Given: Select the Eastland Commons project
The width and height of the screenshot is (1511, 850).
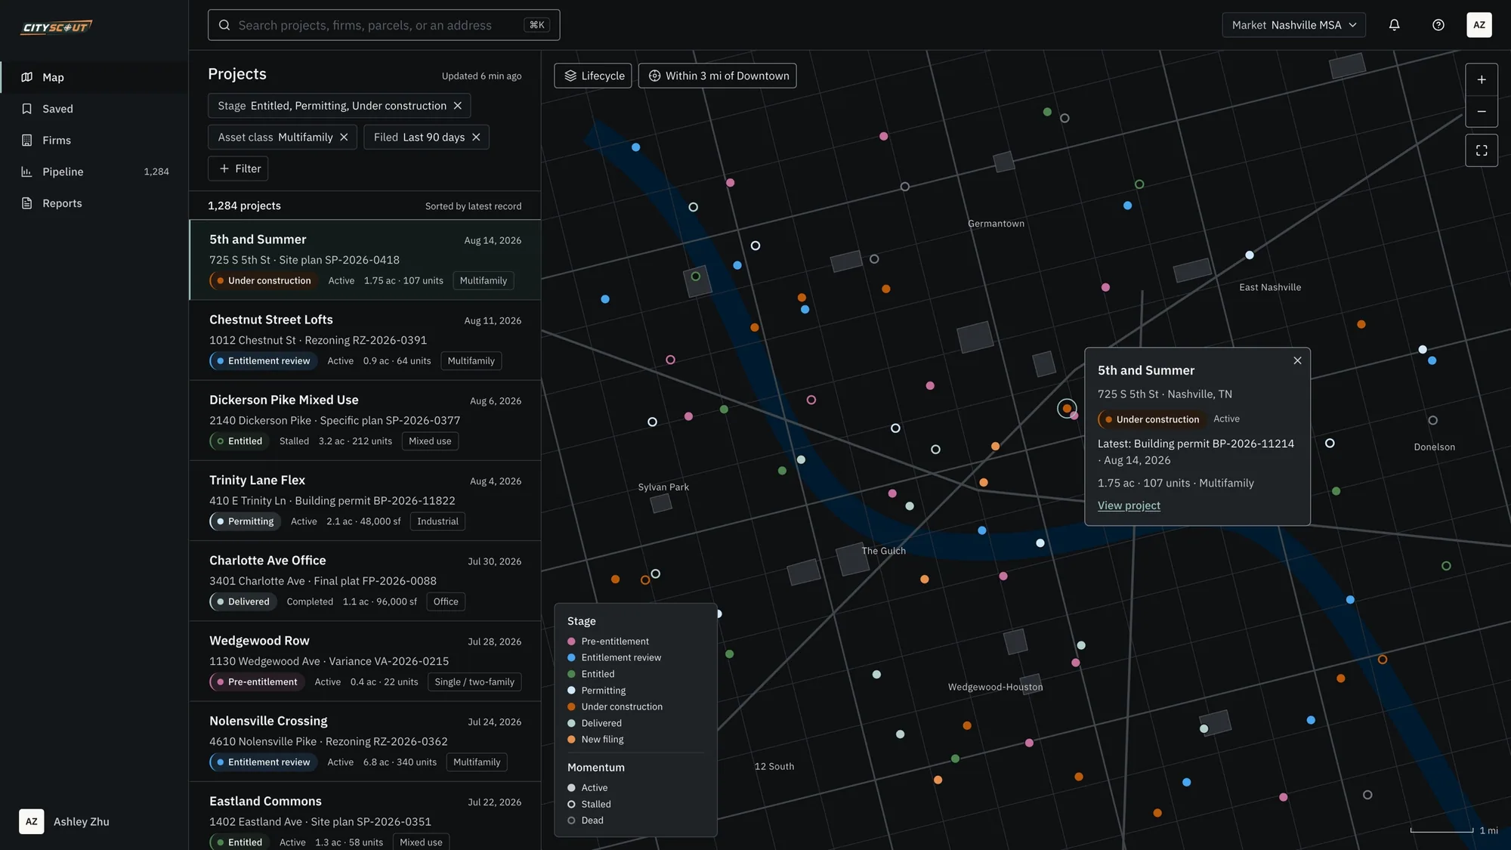Looking at the screenshot, I should coord(365,816).
